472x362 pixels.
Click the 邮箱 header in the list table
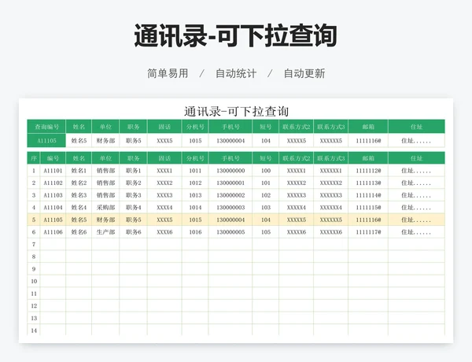tap(368, 158)
